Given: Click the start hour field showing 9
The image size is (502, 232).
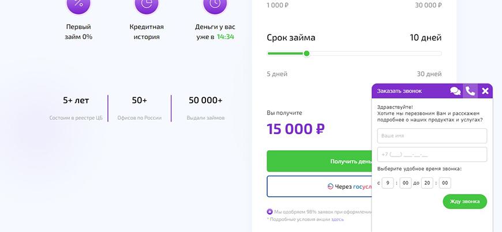Looking at the screenshot, I should (x=388, y=183).
